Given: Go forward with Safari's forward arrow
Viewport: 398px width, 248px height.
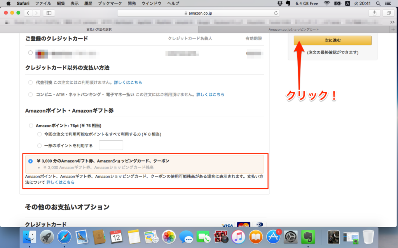Looking at the screenshot, I should [36, 13].
